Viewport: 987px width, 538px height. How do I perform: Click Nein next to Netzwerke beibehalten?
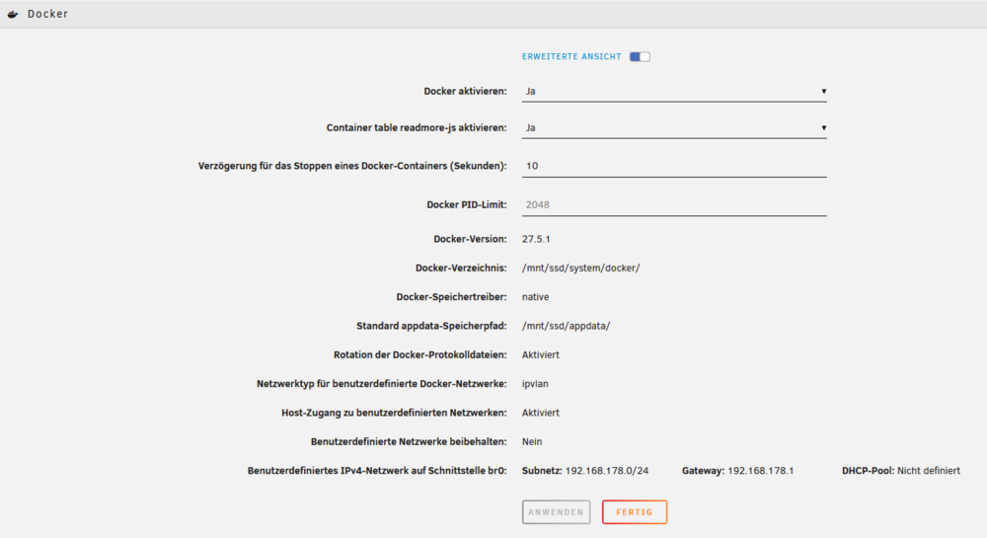532,441
